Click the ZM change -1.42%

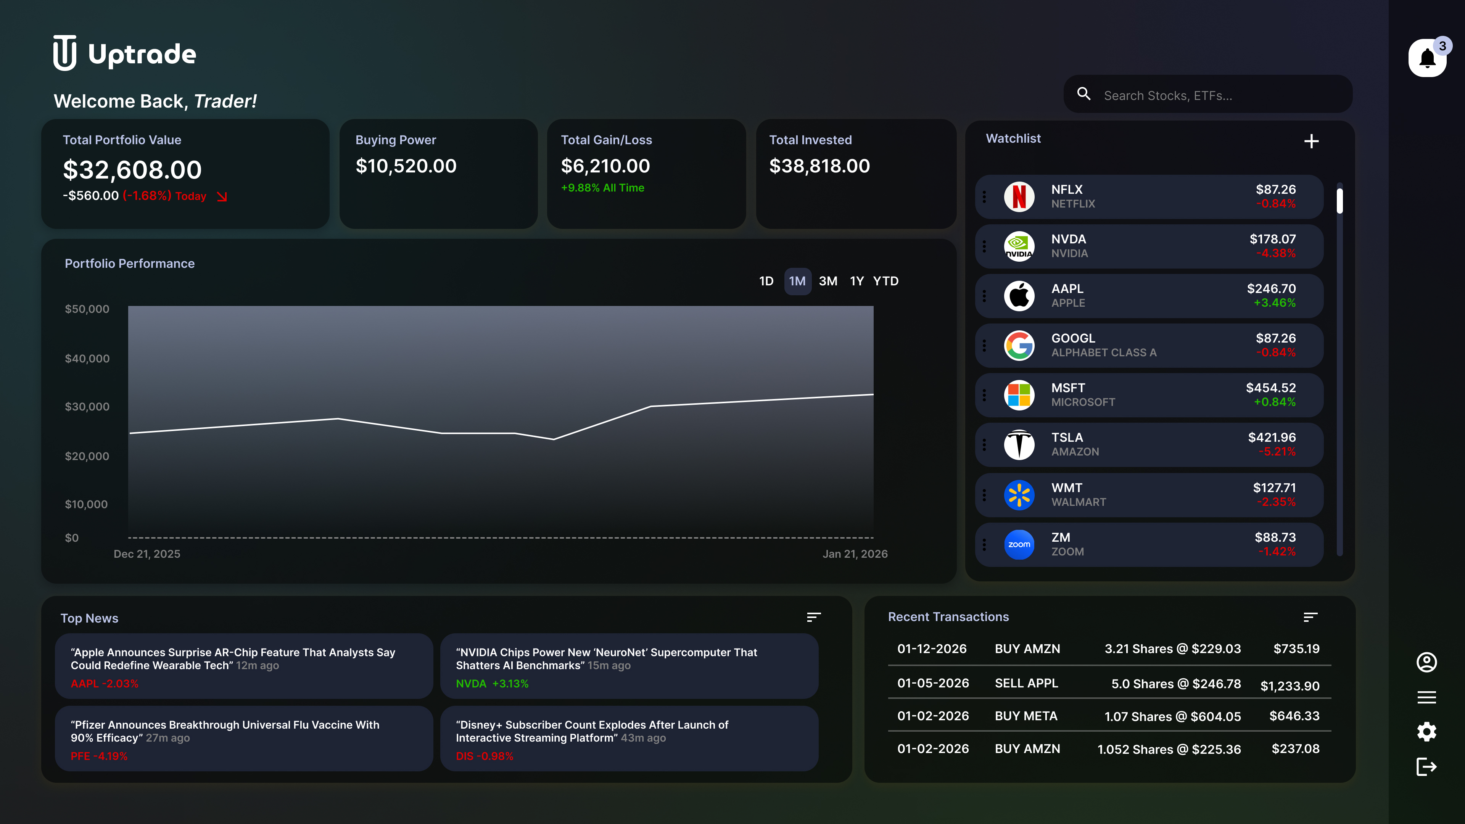click(1277, 552)
